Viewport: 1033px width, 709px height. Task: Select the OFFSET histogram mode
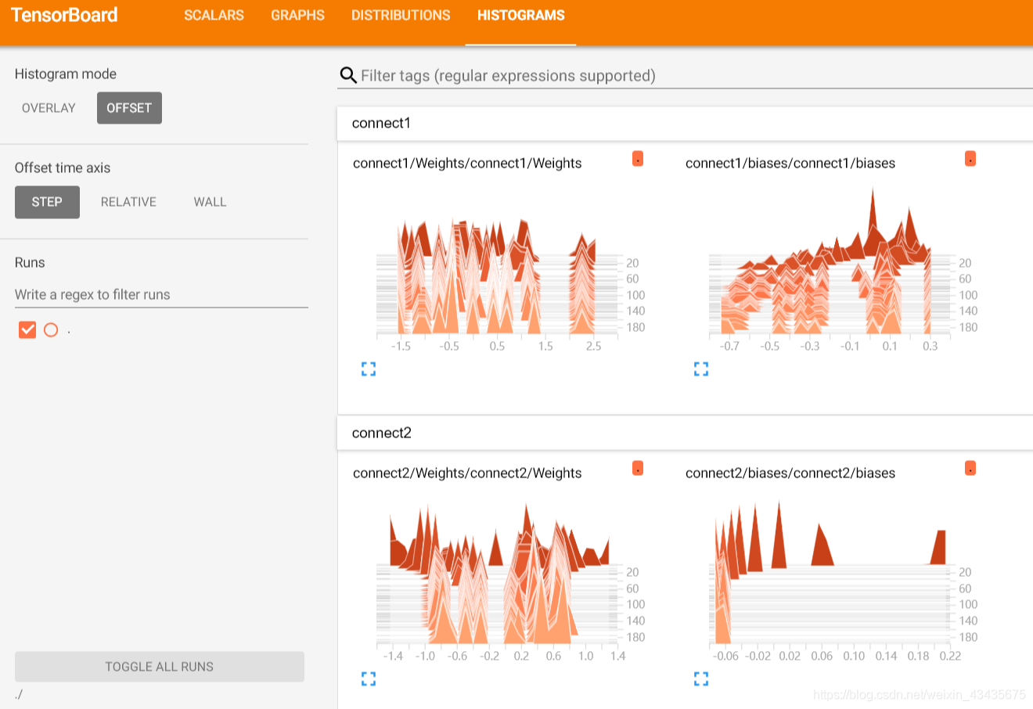[129, 108]
